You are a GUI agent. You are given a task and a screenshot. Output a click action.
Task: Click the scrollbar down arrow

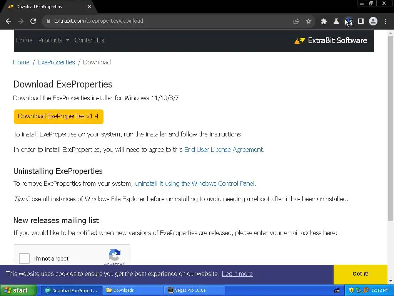pos(391,281)
